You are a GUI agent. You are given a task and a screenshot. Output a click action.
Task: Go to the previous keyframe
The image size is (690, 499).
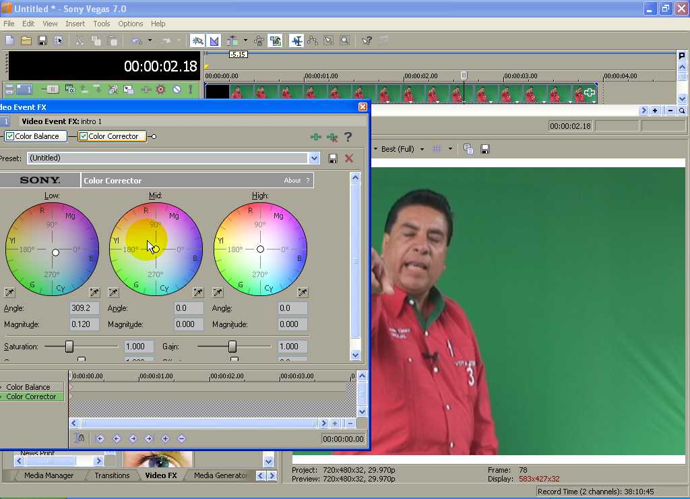click(x=117, y=439)
